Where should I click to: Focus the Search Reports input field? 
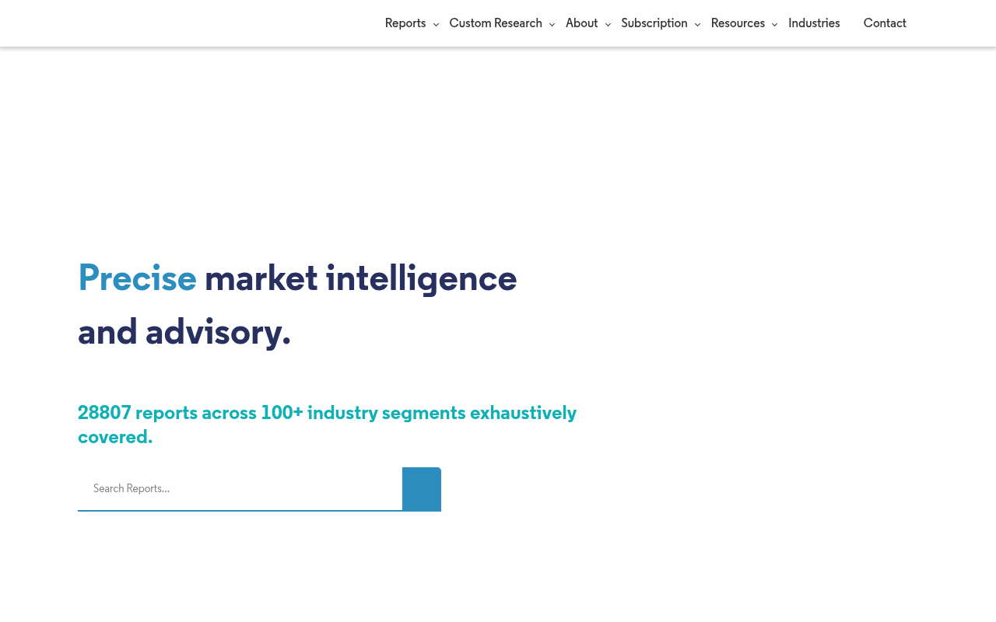click(x=240, y=489)
